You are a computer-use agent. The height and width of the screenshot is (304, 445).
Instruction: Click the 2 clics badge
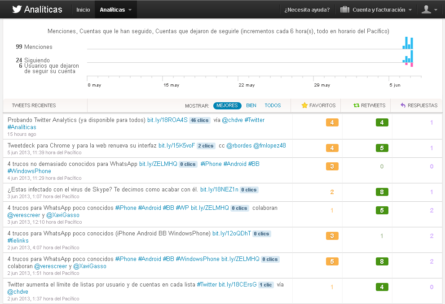coord(206,146)
